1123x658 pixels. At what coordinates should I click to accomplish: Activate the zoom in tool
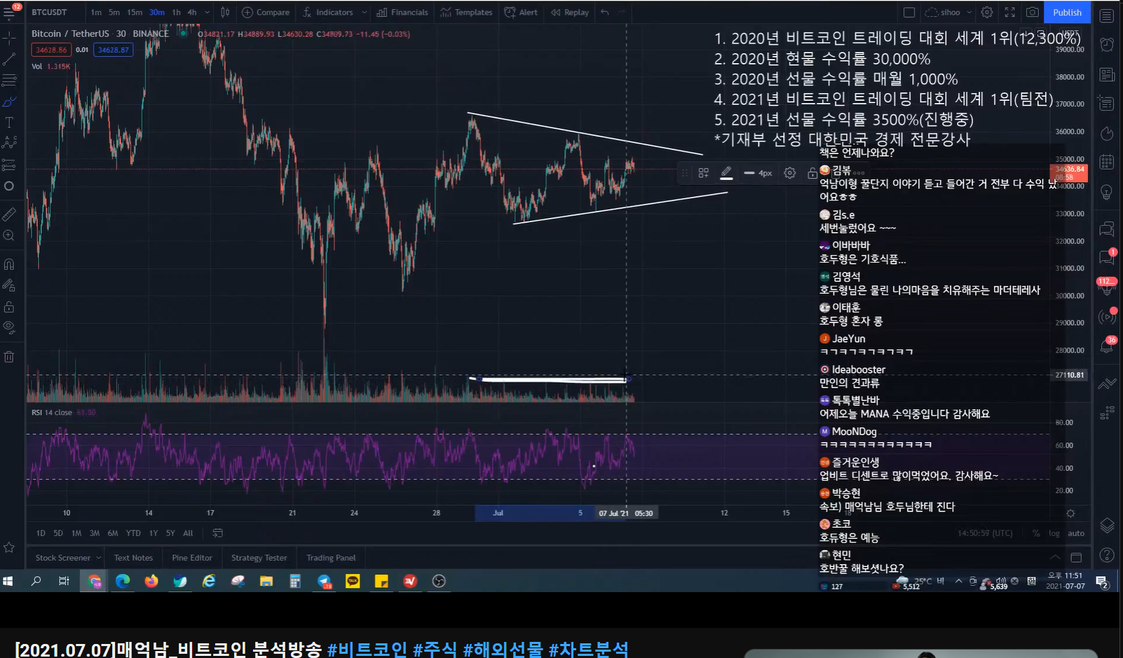click(9, 235)
